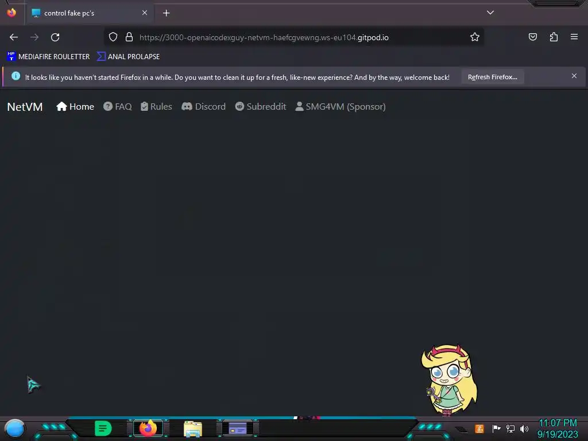Click the info icon in notification bar

click(16, 76)
